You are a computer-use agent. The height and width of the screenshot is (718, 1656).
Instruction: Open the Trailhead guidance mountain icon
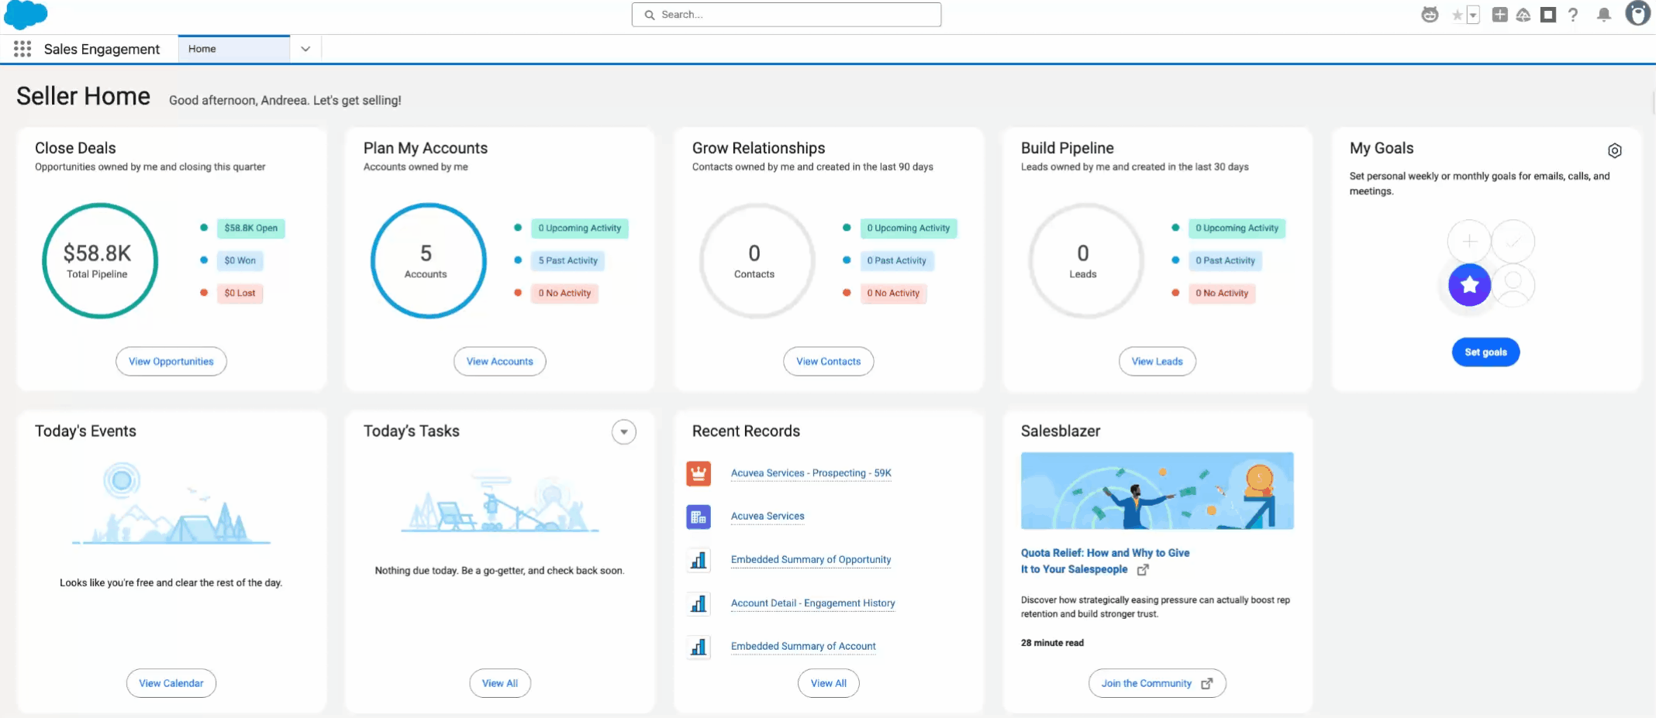click(x=1523, y=15)
